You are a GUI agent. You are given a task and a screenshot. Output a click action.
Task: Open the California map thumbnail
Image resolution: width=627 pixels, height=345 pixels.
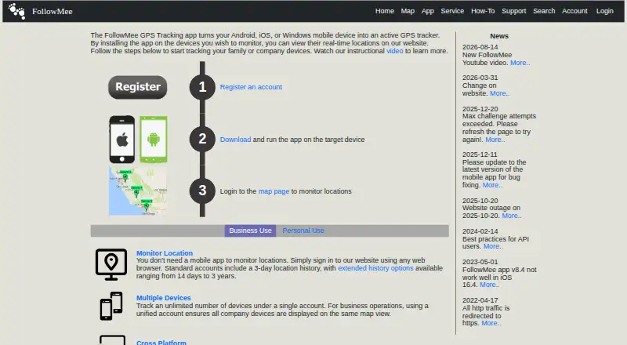[138, 191]
